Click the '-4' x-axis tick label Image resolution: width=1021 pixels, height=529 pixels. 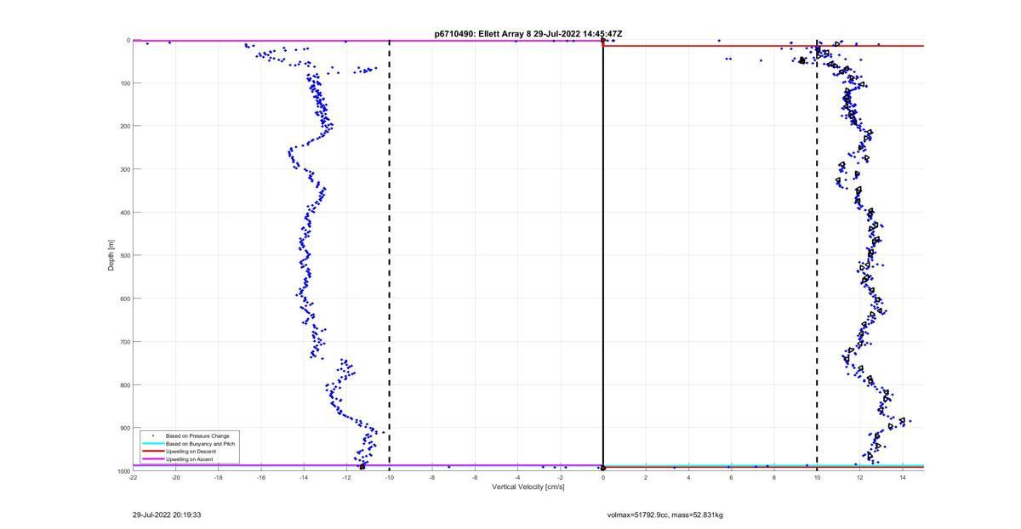click(517, 477)
